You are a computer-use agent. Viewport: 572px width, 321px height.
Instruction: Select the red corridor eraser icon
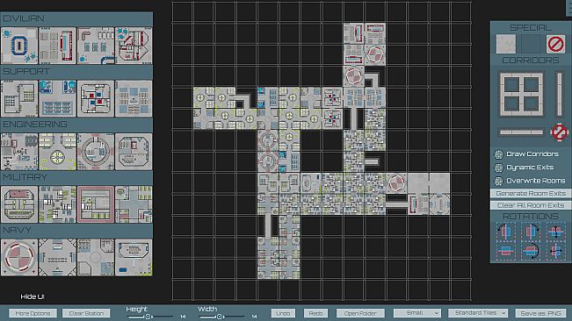[559, 132]
